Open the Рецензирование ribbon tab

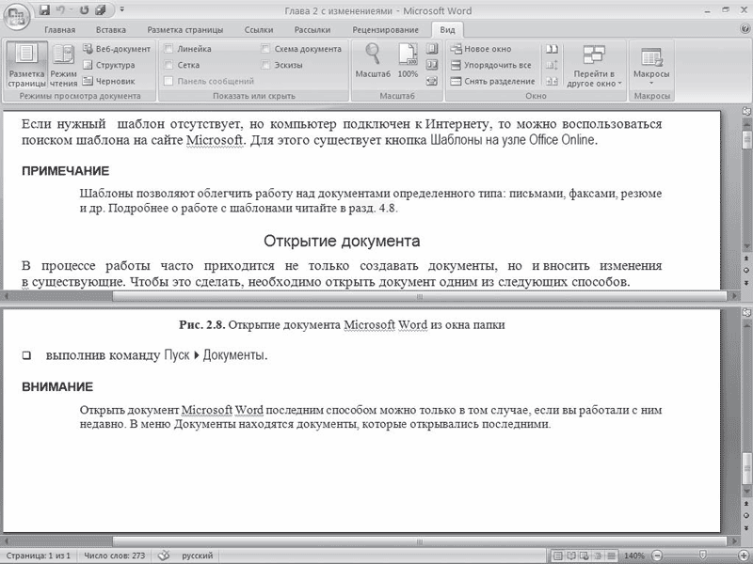tap(385, 30)
